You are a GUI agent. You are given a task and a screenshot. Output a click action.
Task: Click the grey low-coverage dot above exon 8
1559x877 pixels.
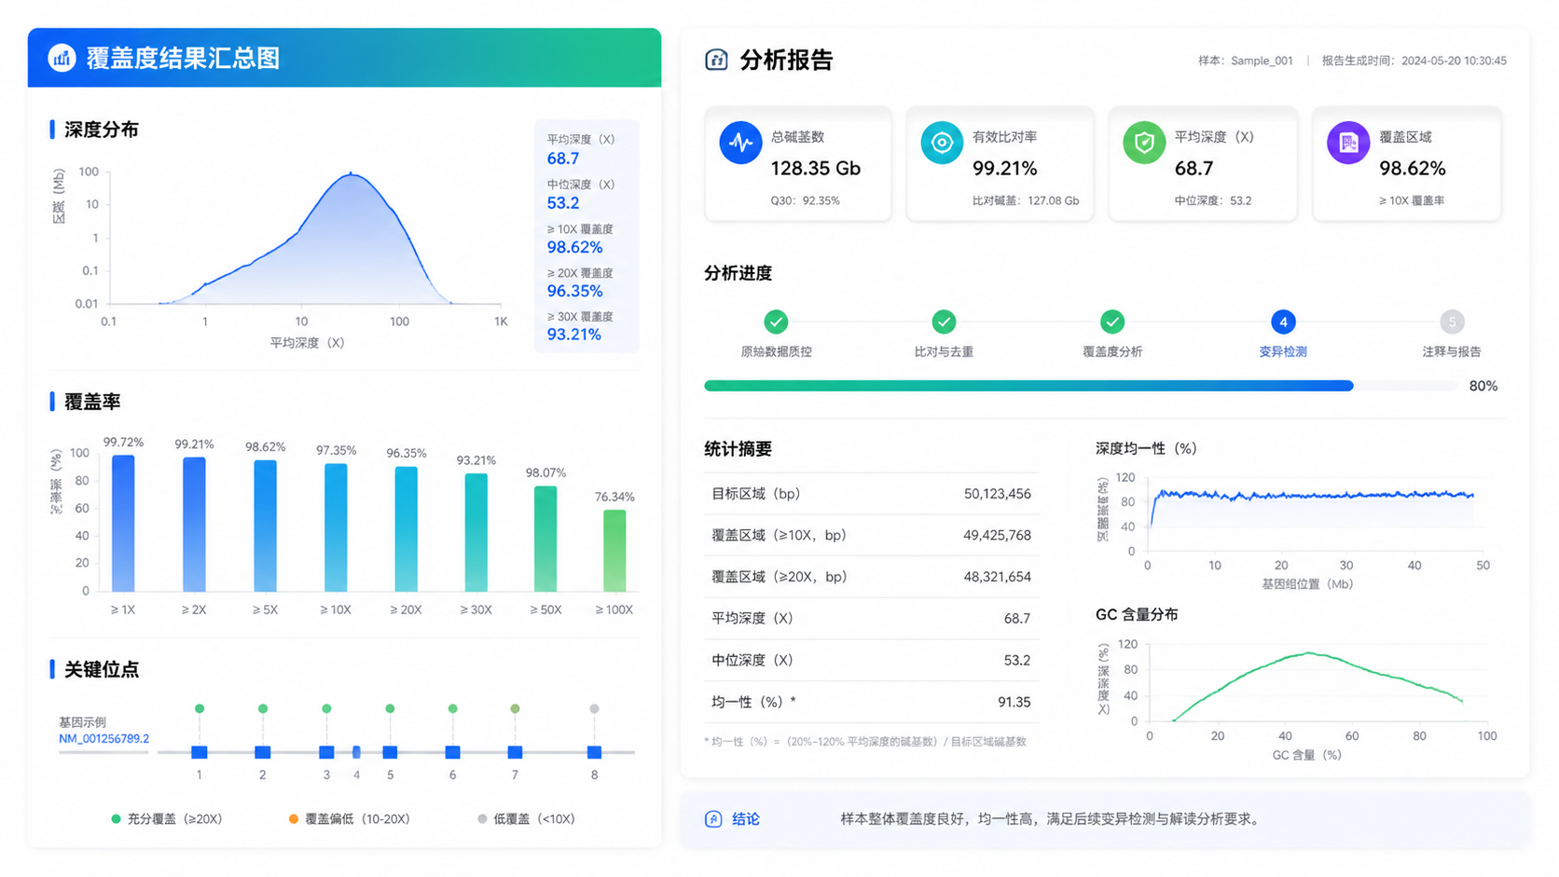(594, 709)
